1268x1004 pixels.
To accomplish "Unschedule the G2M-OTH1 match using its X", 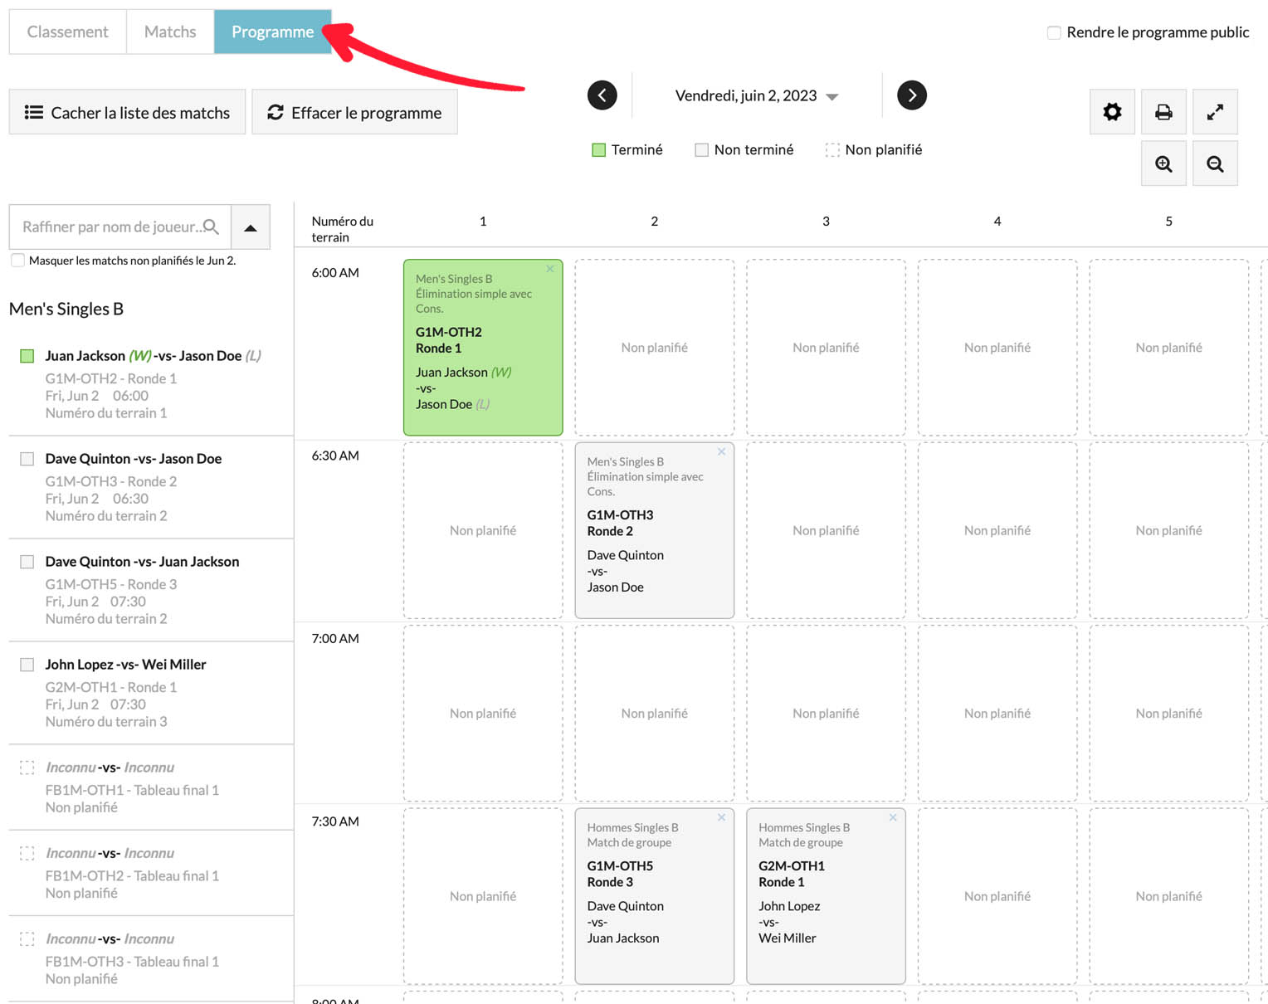I will (x=893, y=818).
